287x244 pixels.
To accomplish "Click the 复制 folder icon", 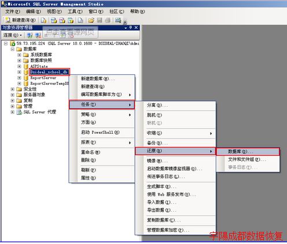I will tap(19, 100).
